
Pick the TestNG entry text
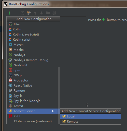click(x=19, y=106)
